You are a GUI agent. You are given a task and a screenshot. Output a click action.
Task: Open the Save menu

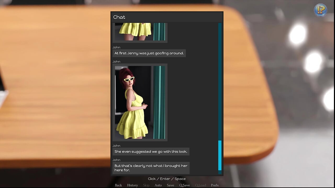[x=170, y=185]
